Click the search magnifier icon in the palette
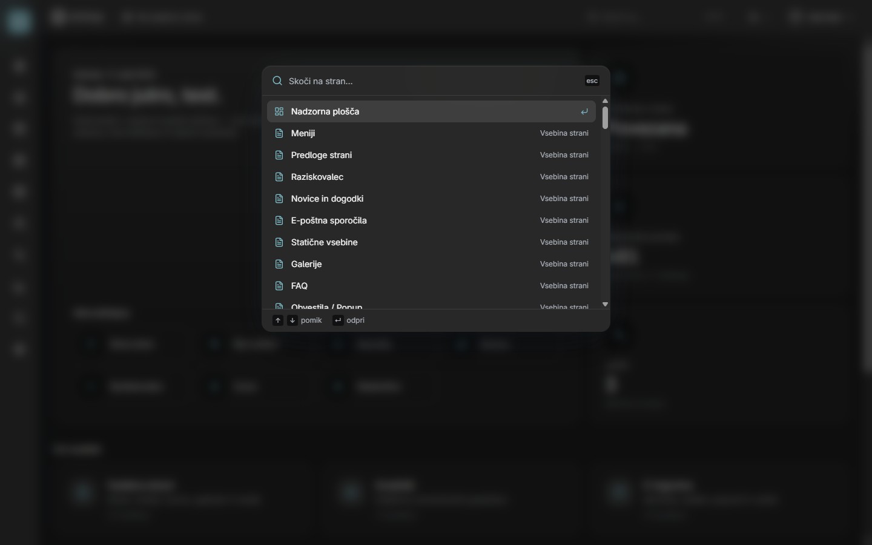The height and width of the screenshot is (545, 872). point(277,81)
